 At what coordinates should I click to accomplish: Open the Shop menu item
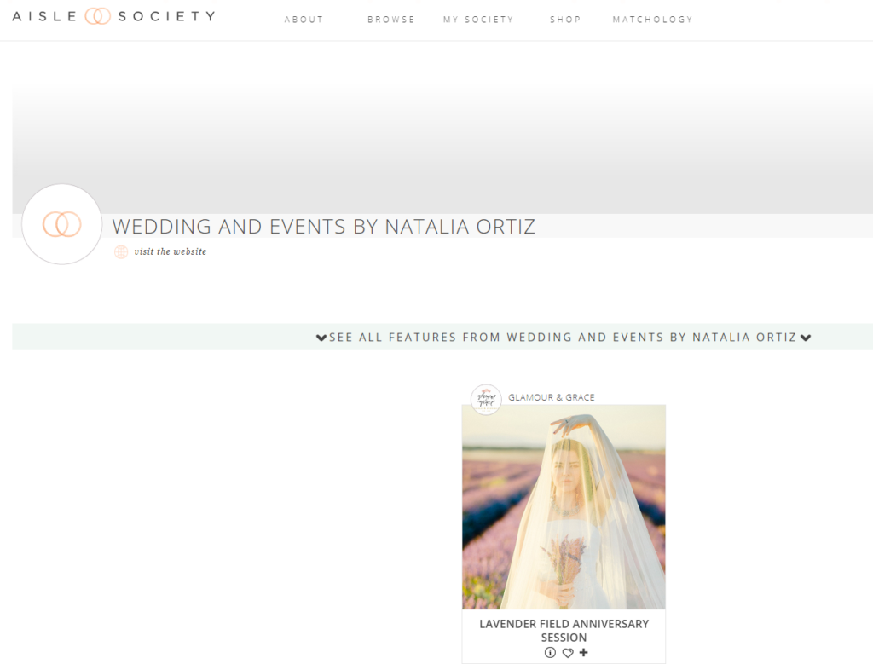click(x=565, y=20)
